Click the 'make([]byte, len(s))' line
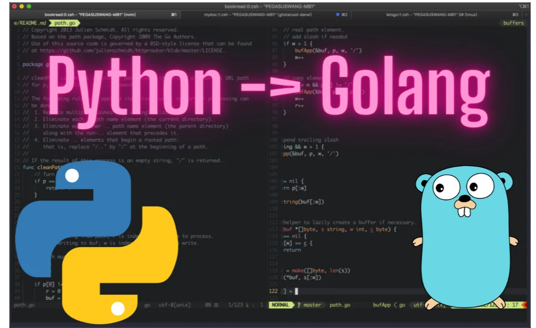The image size is (536, 328). 318,270
